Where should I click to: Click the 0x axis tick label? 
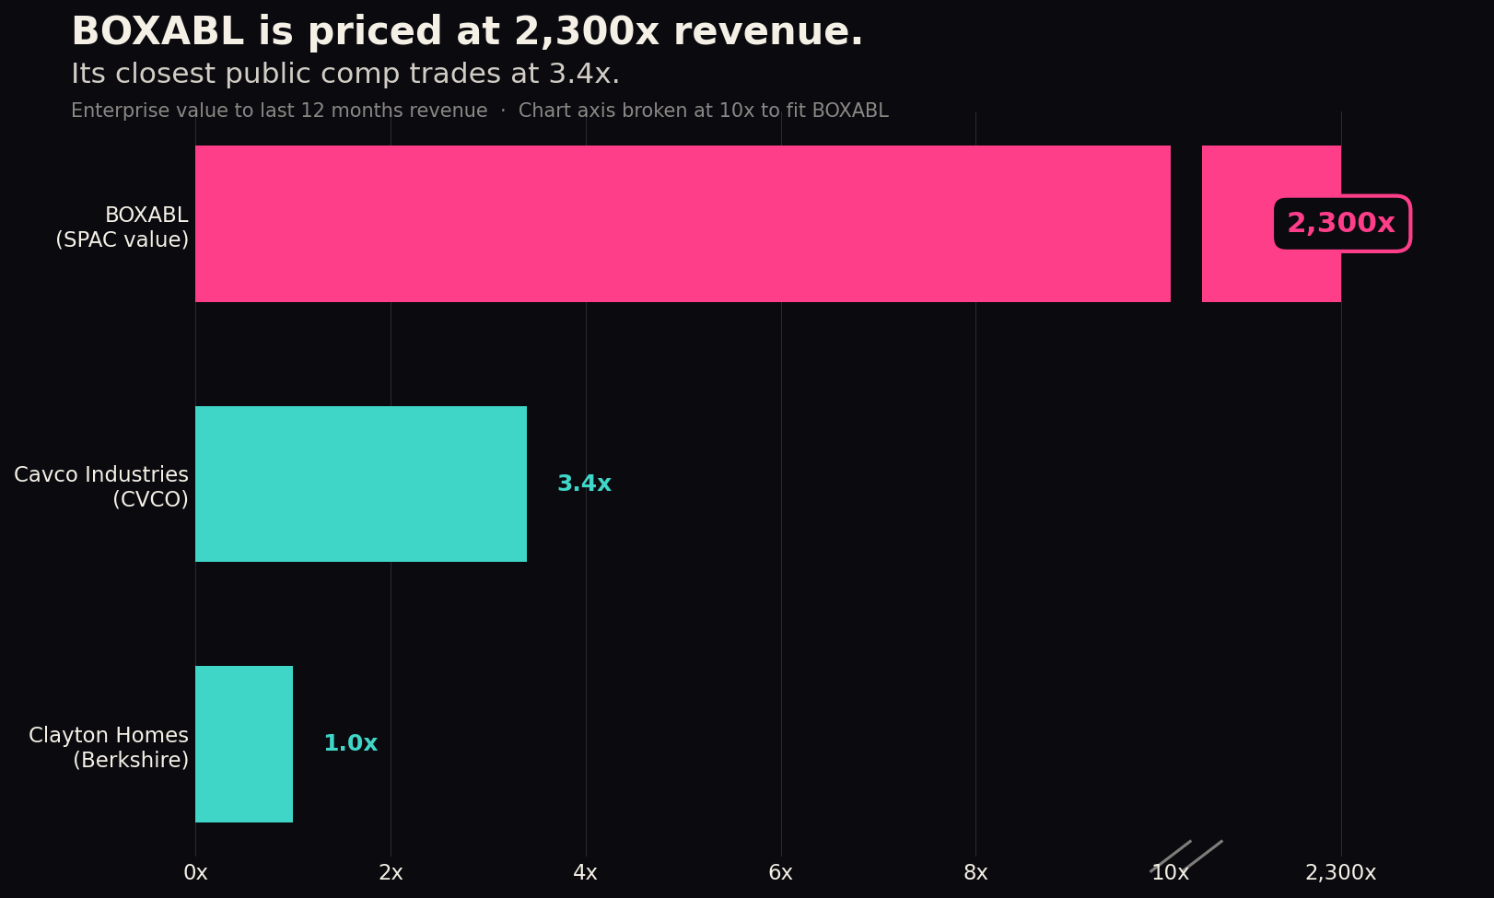[195, 873]
